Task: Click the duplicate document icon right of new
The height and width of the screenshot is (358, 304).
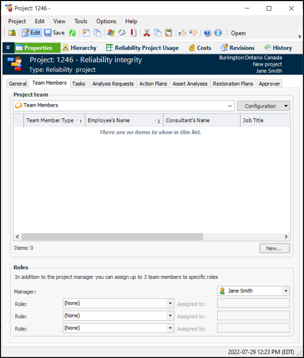Action: coord(97,33)
